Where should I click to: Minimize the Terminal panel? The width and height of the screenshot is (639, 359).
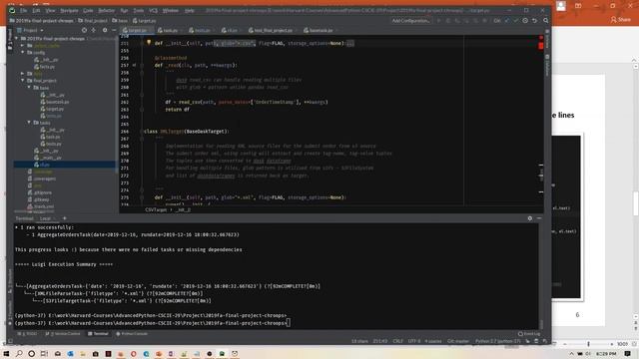click(539, 218)
